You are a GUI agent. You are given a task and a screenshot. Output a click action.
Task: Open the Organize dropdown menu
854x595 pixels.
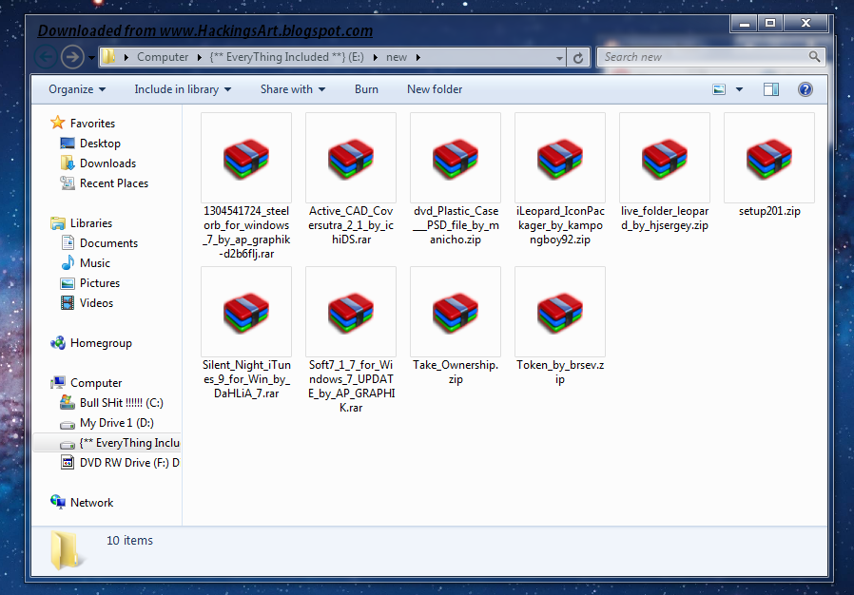(77, 89)
